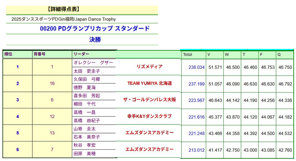
Task: Click ザ・ゴールデンパレス大阪 team name
Action: (x=149, y=100)
